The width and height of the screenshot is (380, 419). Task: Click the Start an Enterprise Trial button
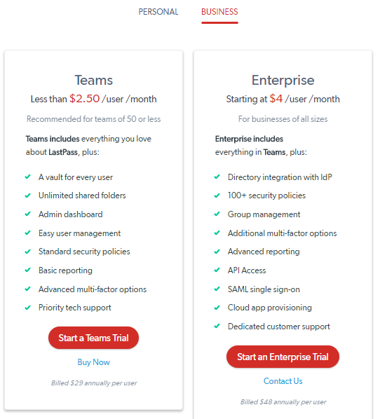click(283, 357)
